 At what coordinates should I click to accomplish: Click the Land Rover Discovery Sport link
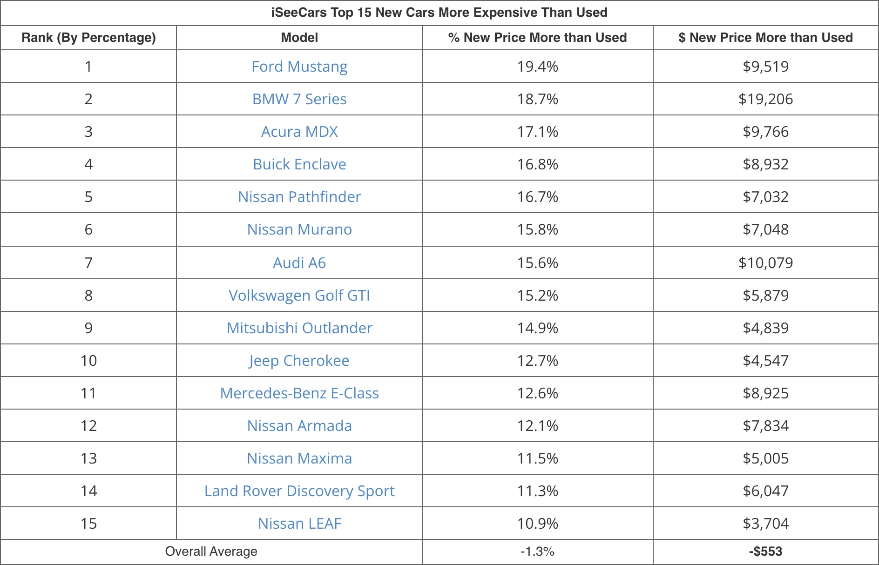pos(299,491)
